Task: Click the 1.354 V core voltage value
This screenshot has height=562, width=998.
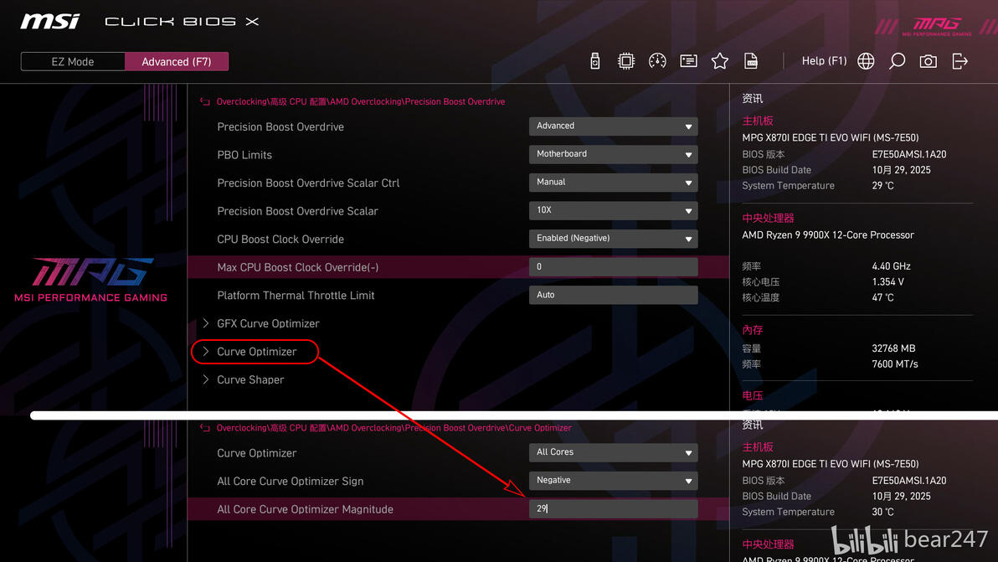Action: [x=887, y=281]
